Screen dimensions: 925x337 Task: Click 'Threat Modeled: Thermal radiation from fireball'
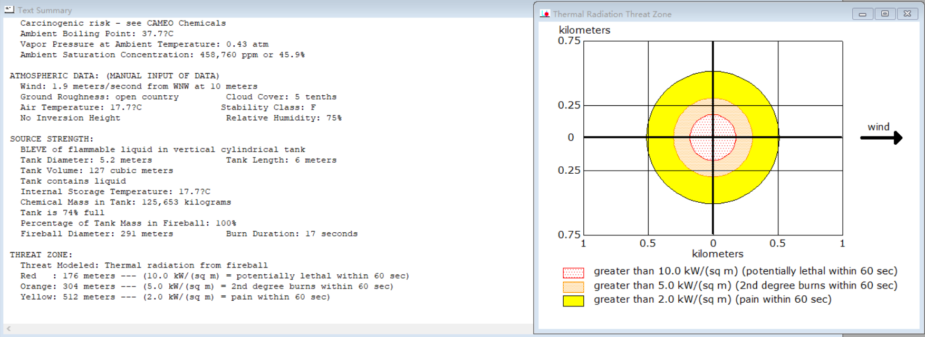point(144,265)
